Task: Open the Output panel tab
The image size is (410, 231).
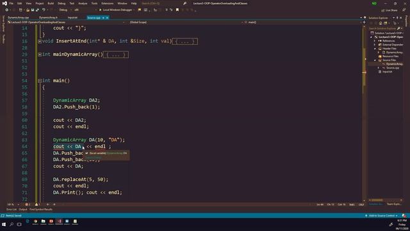Action: [x=23, y=210]
